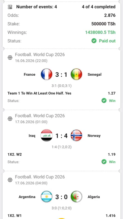Select Team 1 To Win At Least One Half bet
The width and height of the screenshot is (123, 219).
[39, 93]
